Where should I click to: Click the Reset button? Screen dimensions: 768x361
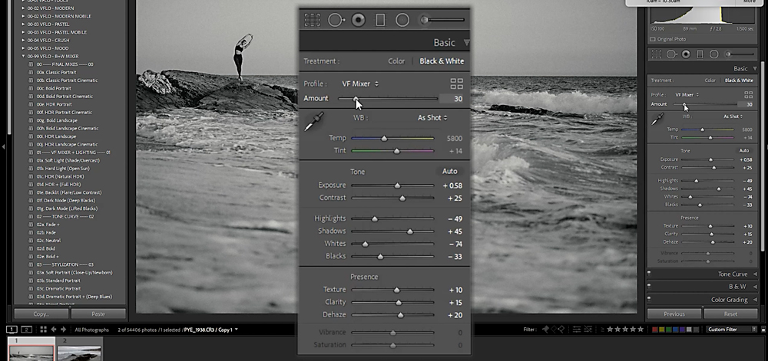click(x=730, y=313)
